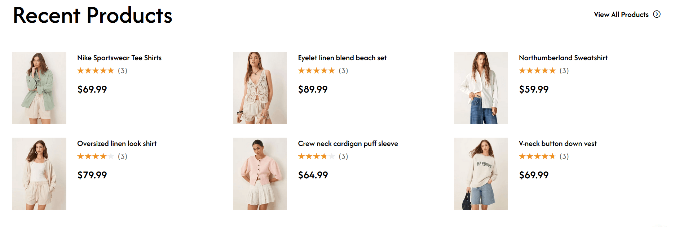
Task: Select the V-neck button down vest title
Action: (557, 144)
